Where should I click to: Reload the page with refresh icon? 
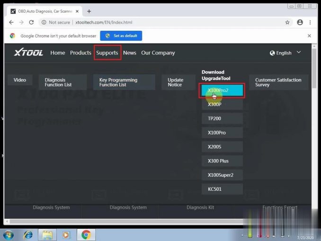point(31,22)
